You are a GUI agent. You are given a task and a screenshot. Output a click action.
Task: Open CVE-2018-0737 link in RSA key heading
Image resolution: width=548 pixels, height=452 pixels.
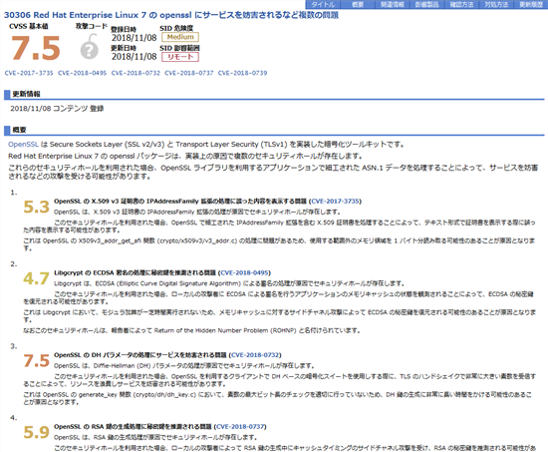[x=240, y=426]
